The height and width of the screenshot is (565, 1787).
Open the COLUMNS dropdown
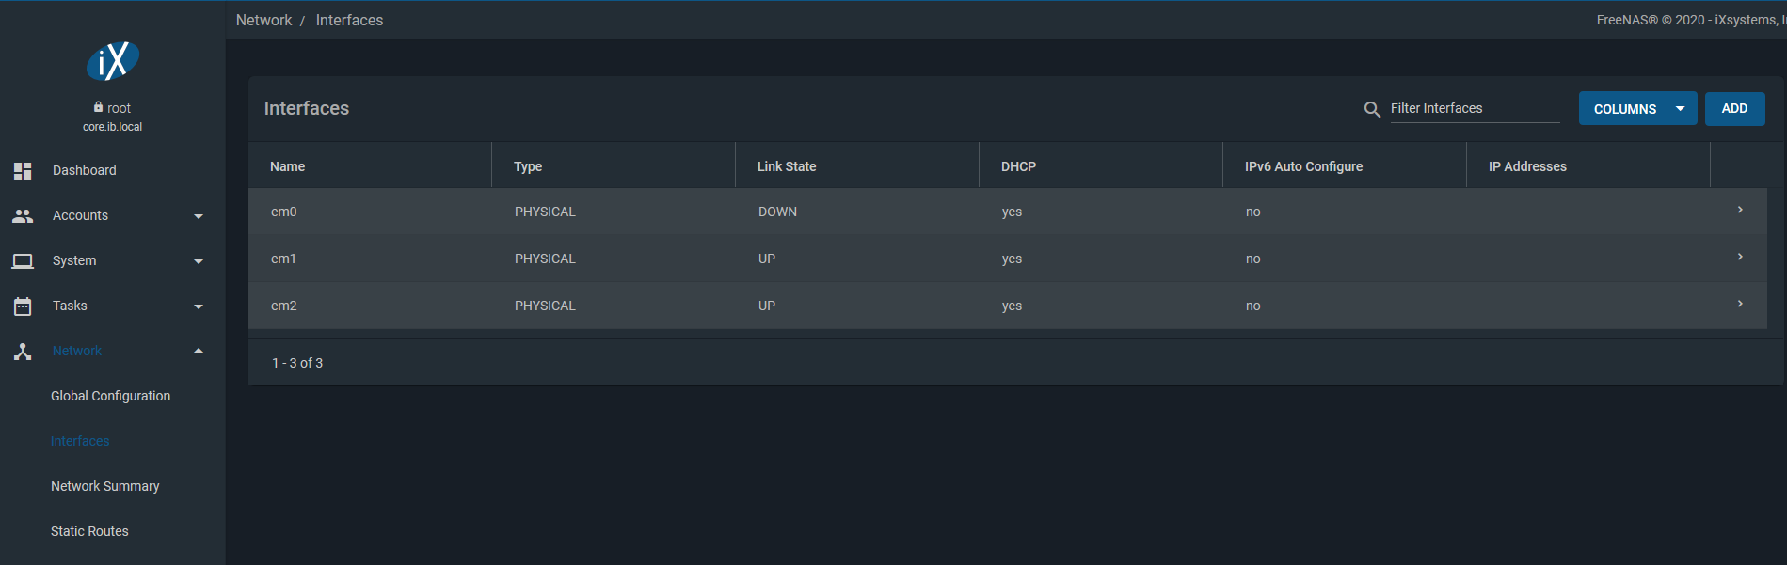point(1637,109)
